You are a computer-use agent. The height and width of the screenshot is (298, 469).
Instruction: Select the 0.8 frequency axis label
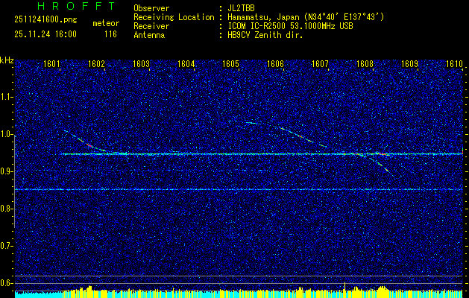point(7,209)
